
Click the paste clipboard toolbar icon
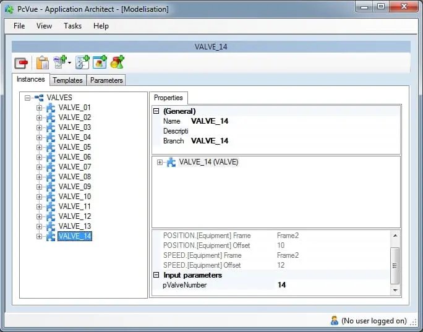42,62
